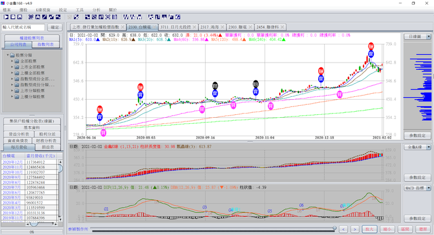This screenshot has width=434, height=235.
Task: Click the diagonal line drawing toolbar icon
Action: tap(44, 17)
